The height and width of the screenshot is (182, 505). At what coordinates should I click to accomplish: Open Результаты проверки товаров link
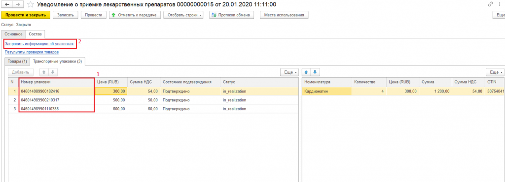click(x=32, y=52)
